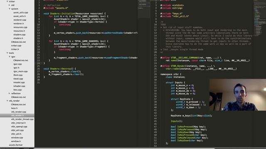This screenshot has width=266, height=149.
Task: Click 'm_fragment_shaders.push_back' code line
Action: (x=96, y=58)
